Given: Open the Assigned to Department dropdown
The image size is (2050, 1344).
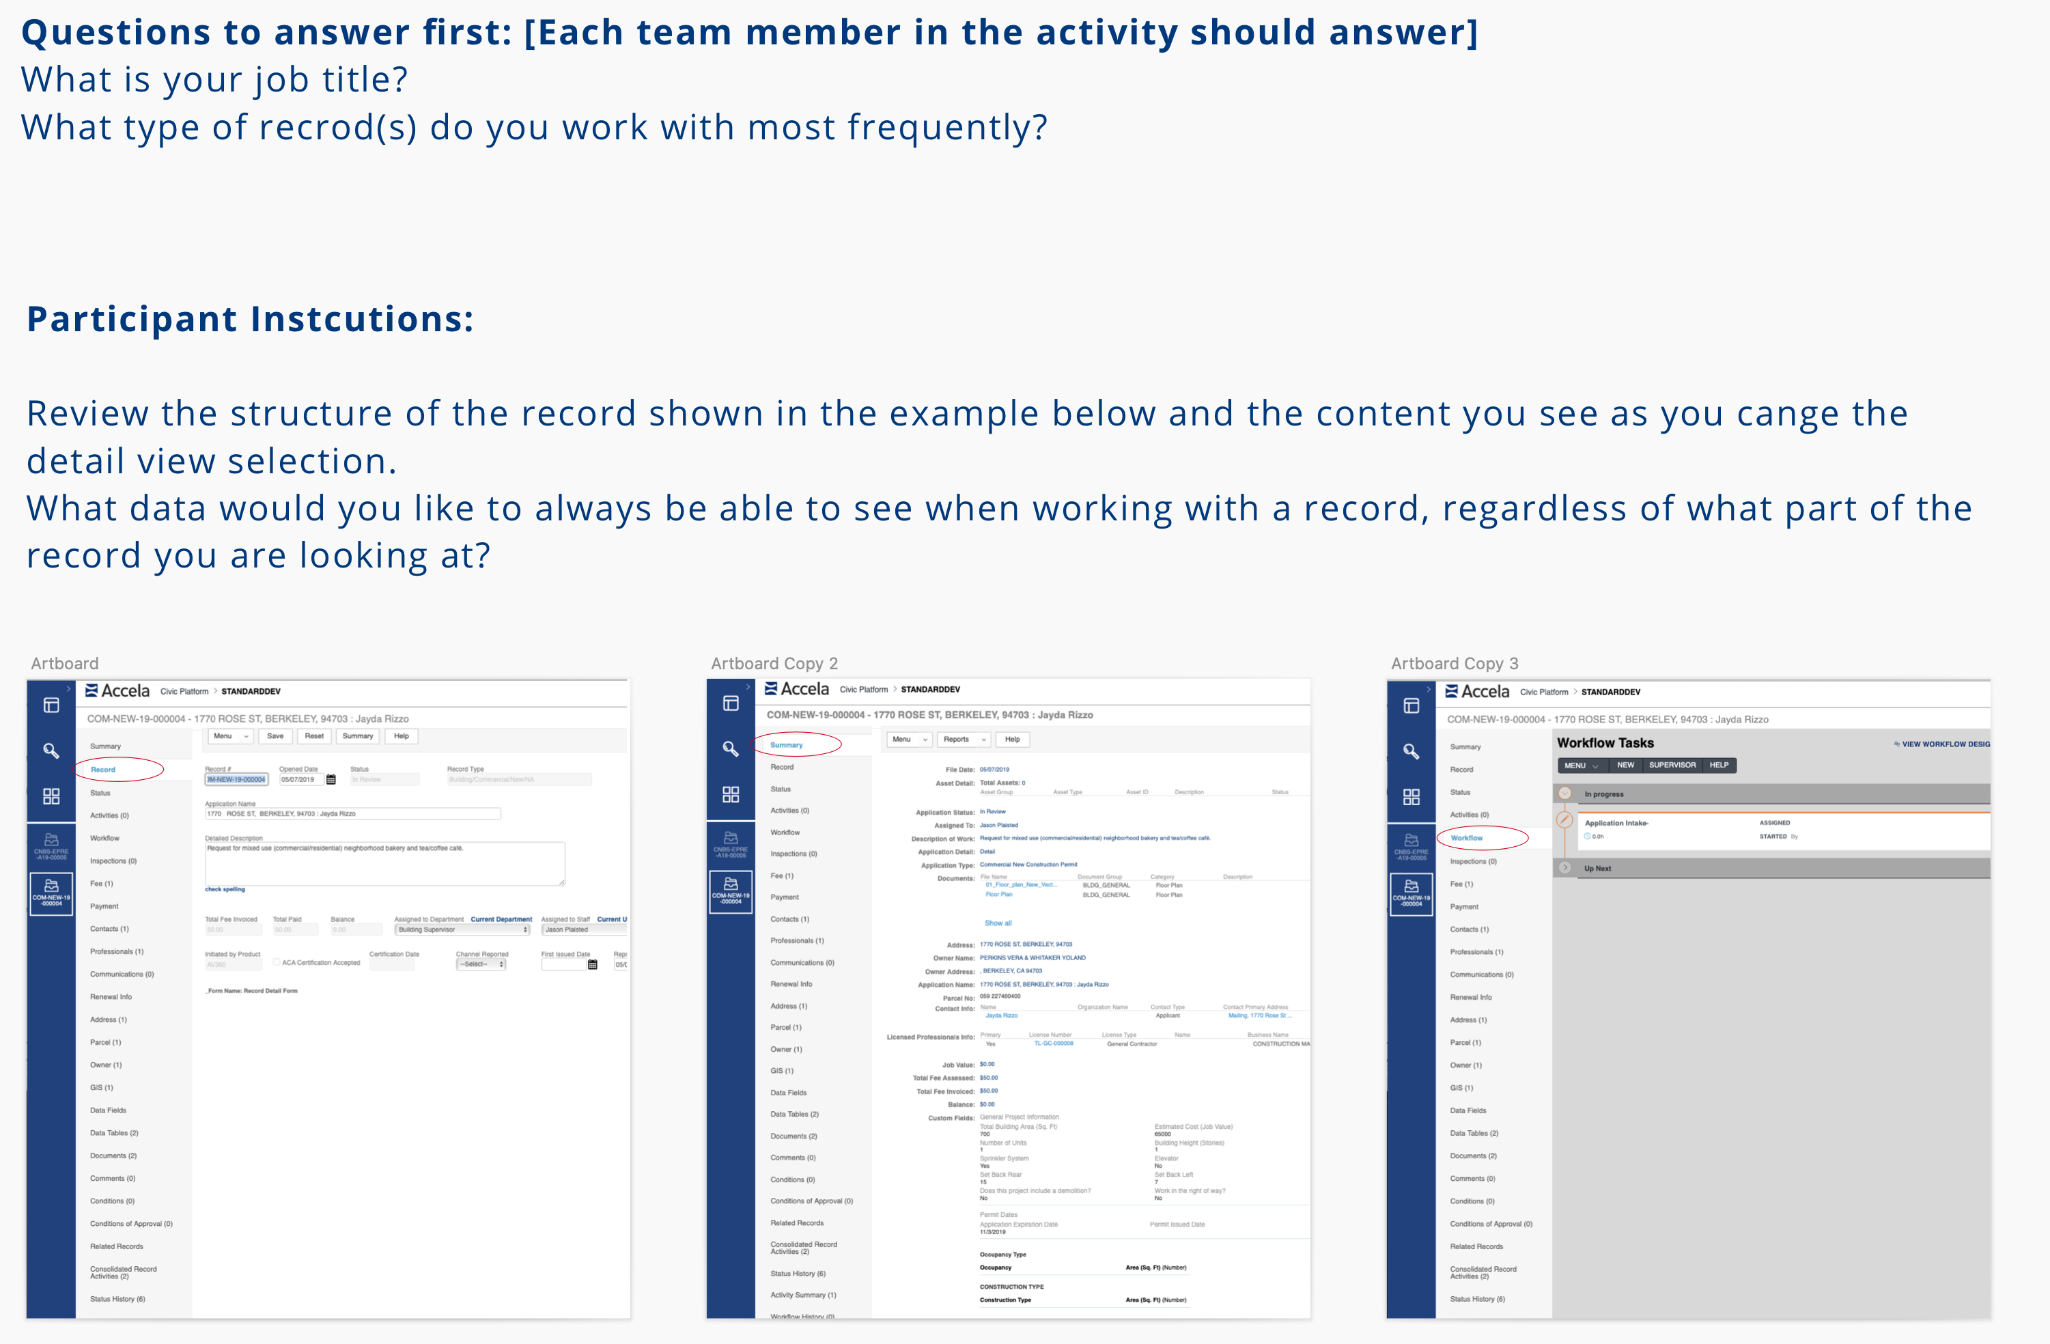Looking at the screenshot, I should click(x=464, y=929).
